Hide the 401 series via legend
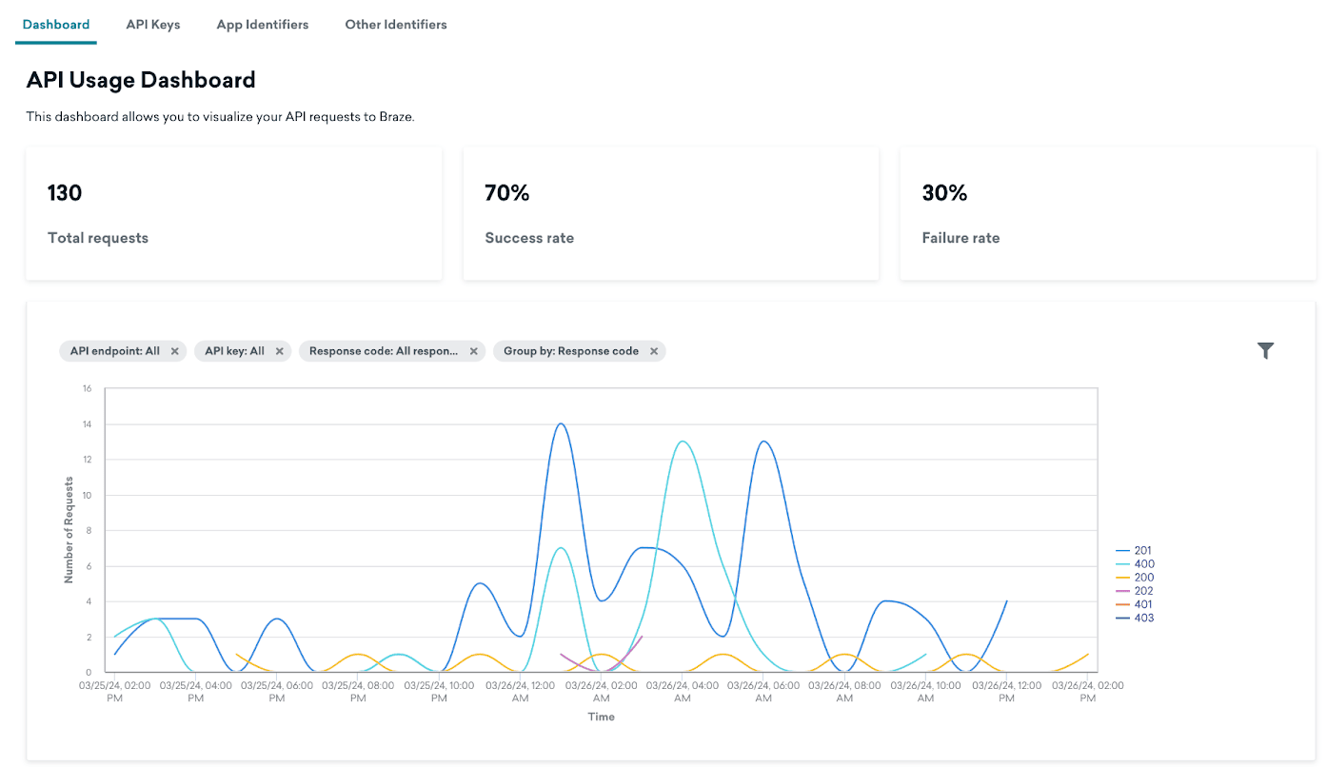Screen dimensions: 1327x767 click(1142, 604)
